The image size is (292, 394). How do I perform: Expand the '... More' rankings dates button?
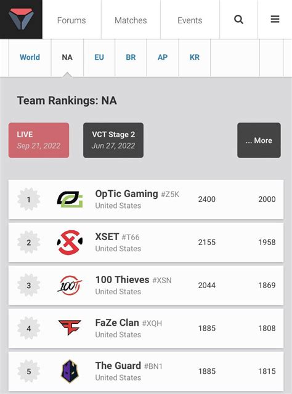point(259,140)
